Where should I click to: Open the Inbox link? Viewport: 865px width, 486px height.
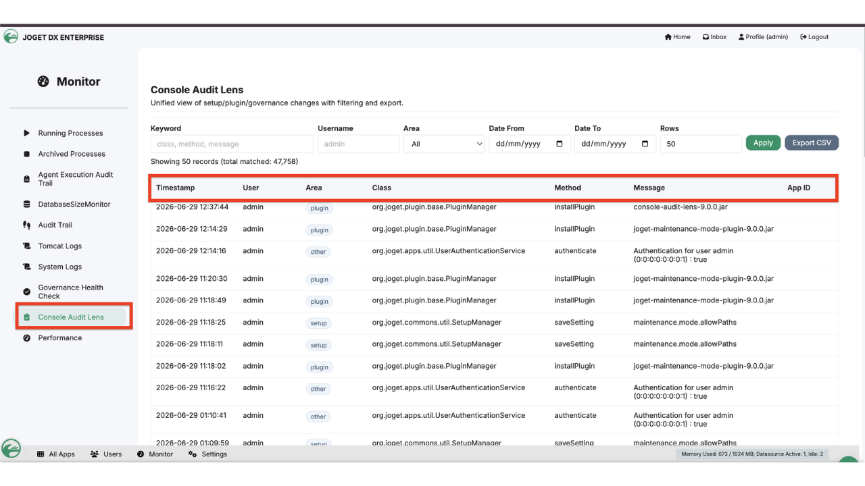click(714, 37)
